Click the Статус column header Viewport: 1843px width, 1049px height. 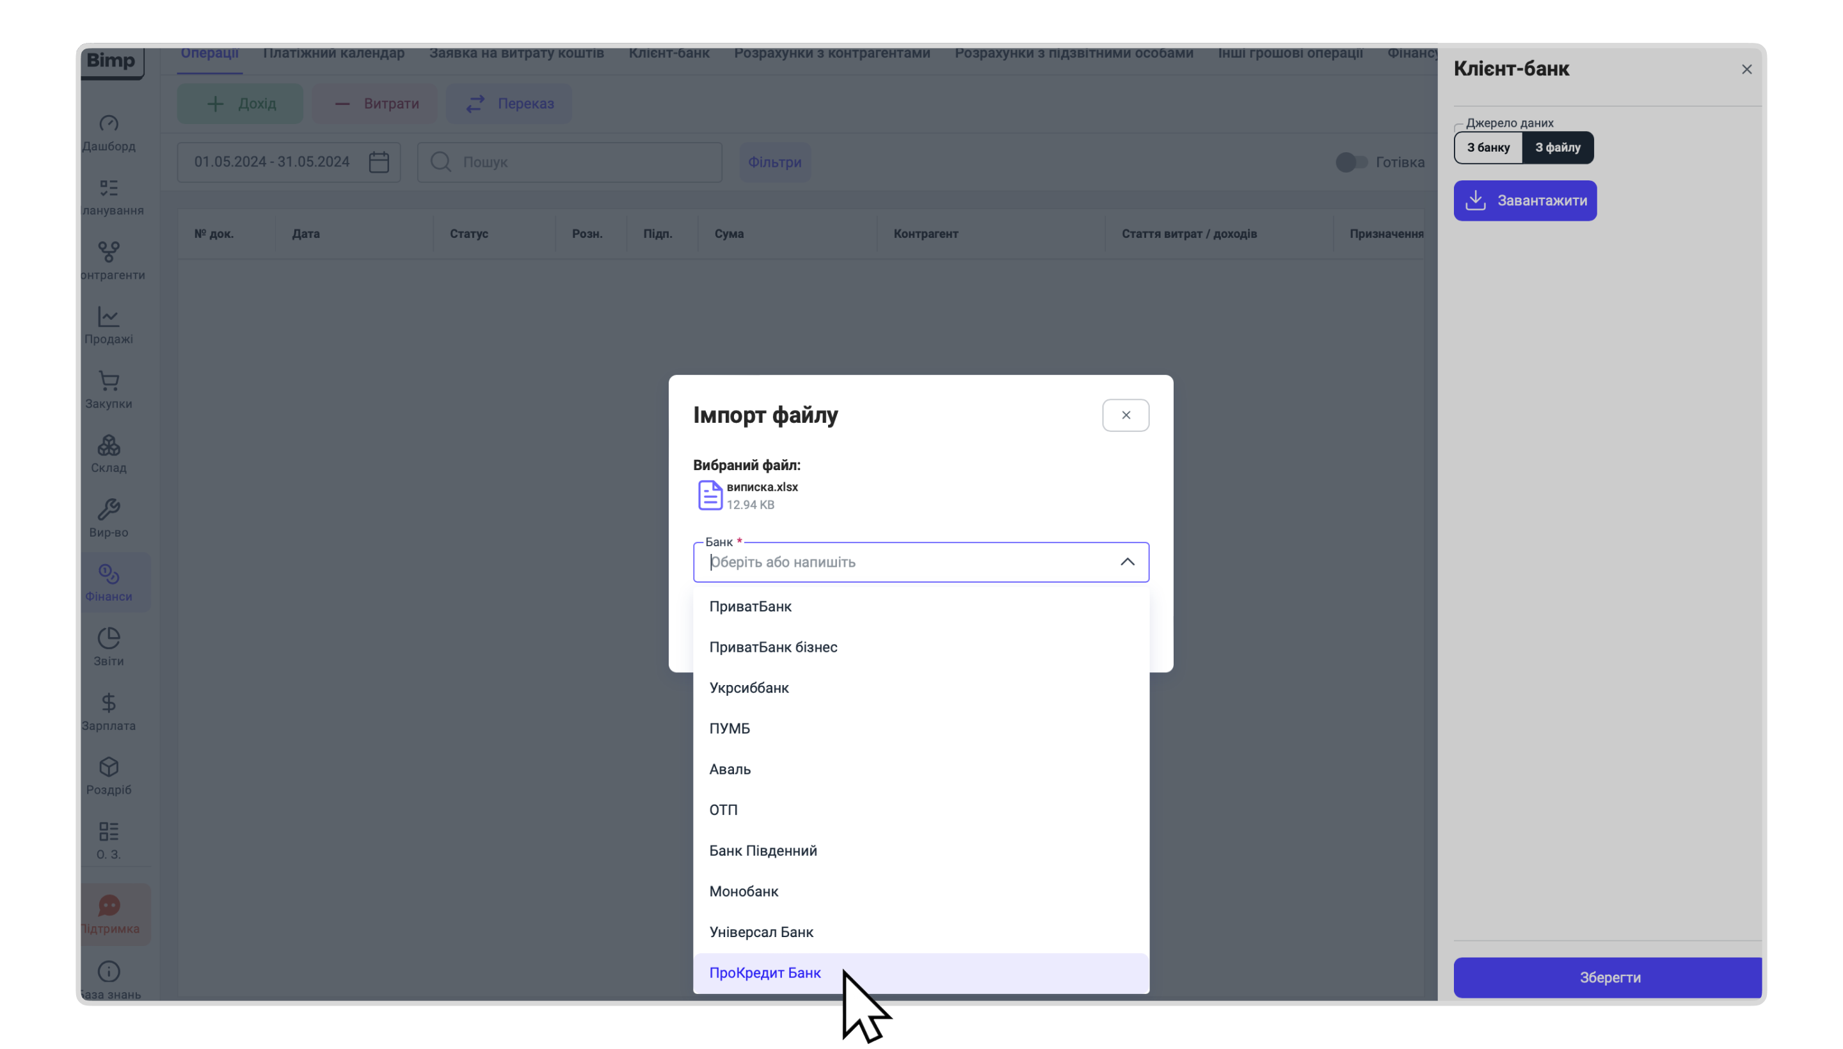[x=469, y=234]
